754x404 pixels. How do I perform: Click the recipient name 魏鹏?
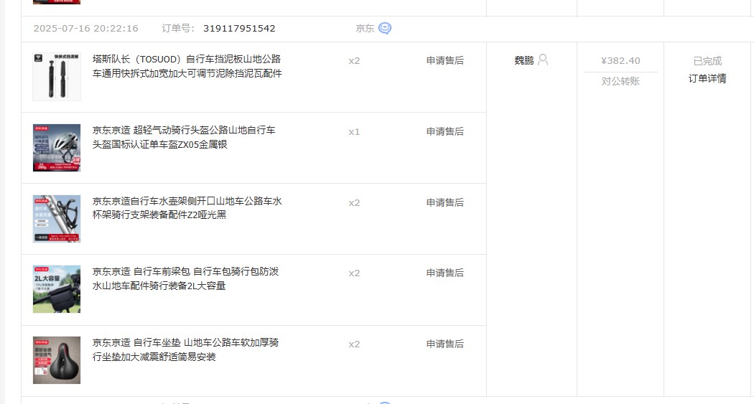click(524, 60)
